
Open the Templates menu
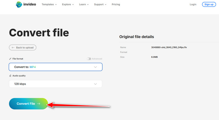point(49,4)
